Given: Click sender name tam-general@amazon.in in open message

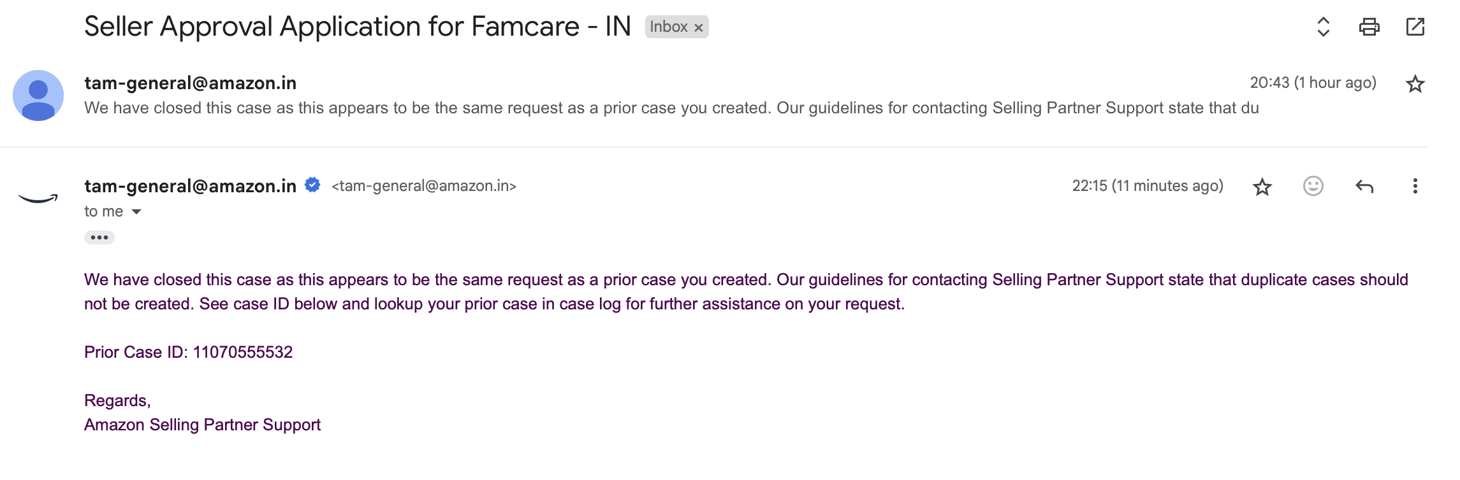Looking at the screenshot, I should 190,186.
